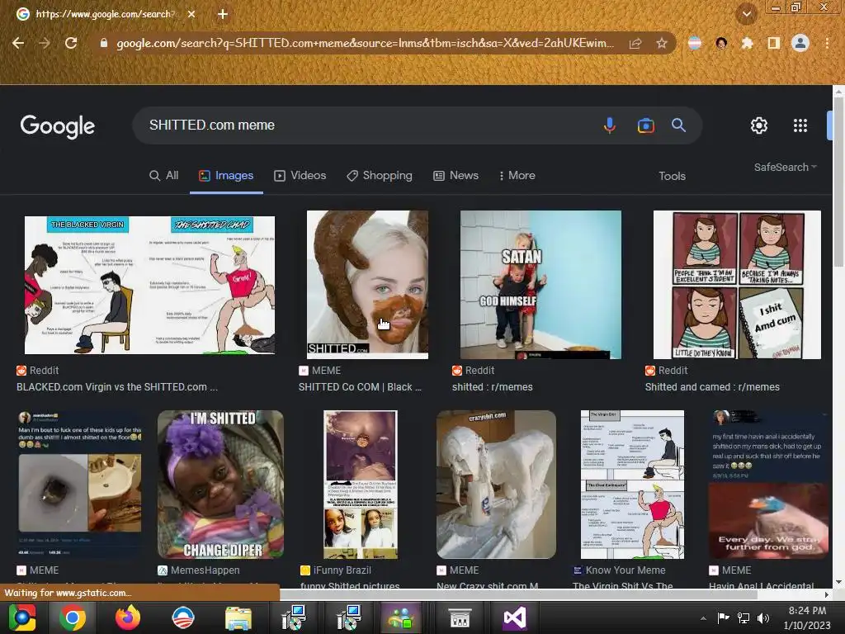
Task: Open the Action Center flag tray icon
Action: coord(723,618)
